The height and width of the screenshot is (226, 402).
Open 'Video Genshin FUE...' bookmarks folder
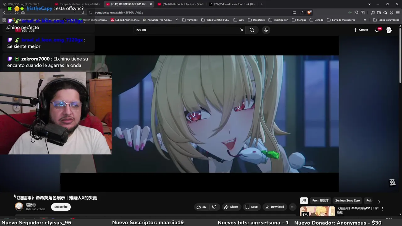(x=215, y=20)
